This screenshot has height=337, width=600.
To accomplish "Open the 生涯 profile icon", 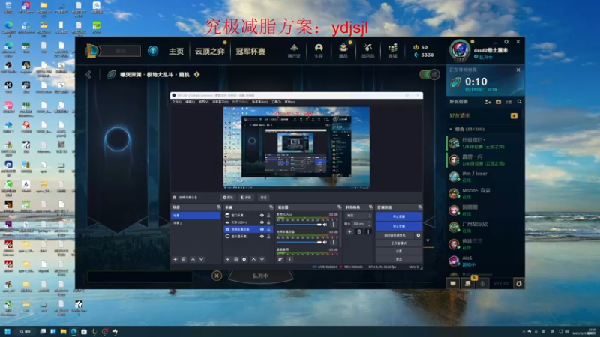I will tap(319, 51).
